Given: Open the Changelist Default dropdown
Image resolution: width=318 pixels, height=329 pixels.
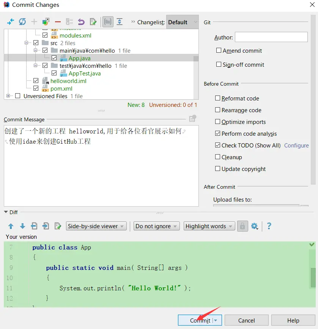Looking at the screenshot, I should 182,22.
